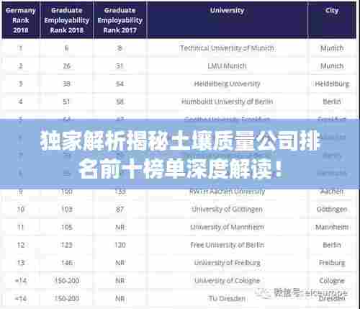Click 2017 rank '54' in the Heidelberg University row

120,84
